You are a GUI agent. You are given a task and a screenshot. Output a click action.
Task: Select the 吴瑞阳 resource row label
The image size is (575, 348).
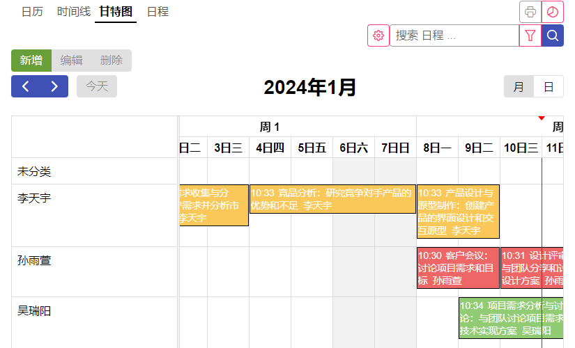coord(34,311)
